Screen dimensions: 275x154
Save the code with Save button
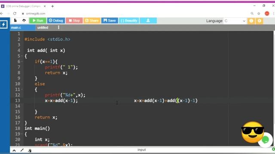110,21
